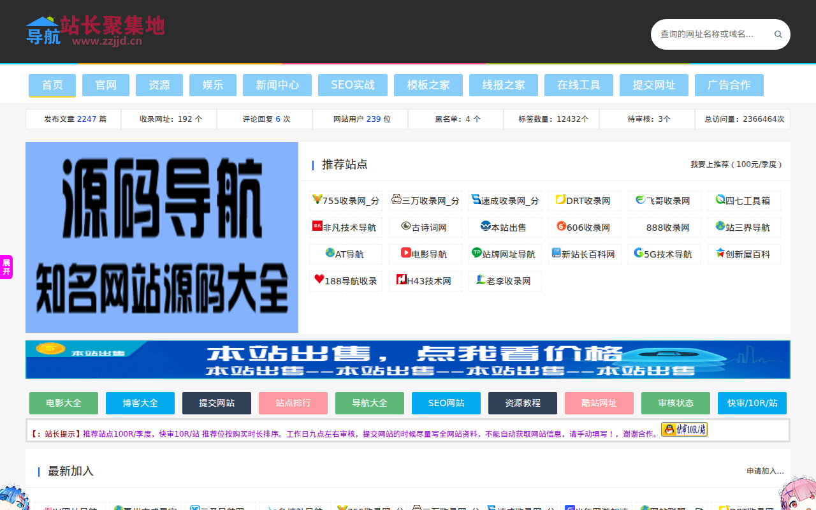Click the DRT收录网 favicon icon

click(x=561, y=200)
